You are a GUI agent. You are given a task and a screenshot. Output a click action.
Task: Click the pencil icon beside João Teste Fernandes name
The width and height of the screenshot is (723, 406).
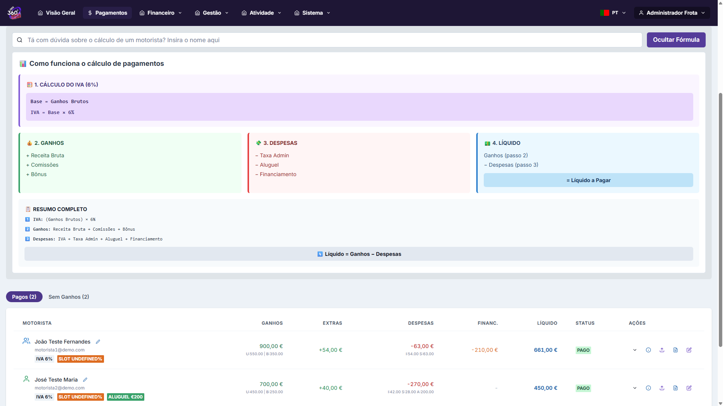[x=98, y=342]
